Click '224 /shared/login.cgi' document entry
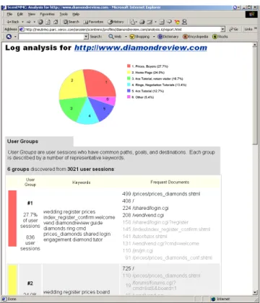The height and width of the screenshot is (303, 260). (145, 208)
